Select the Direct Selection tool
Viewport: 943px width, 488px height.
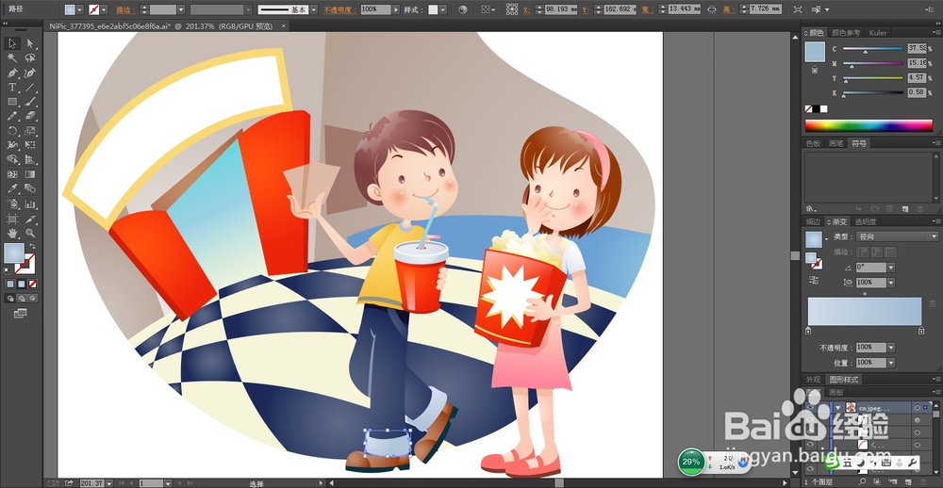pyautogui.click(x=30, y=43)
